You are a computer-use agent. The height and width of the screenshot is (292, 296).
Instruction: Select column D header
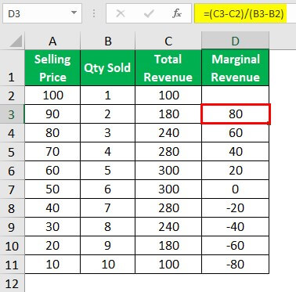tap(235, 41)
